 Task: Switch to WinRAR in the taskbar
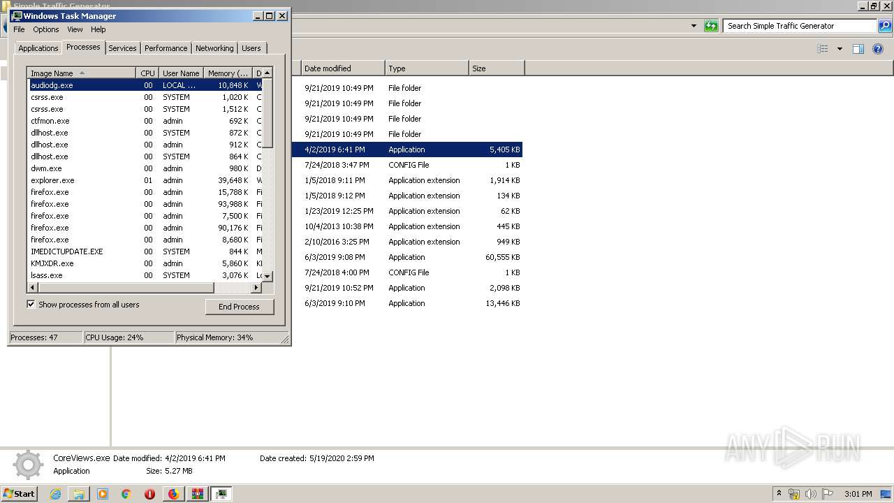[197, 494]
